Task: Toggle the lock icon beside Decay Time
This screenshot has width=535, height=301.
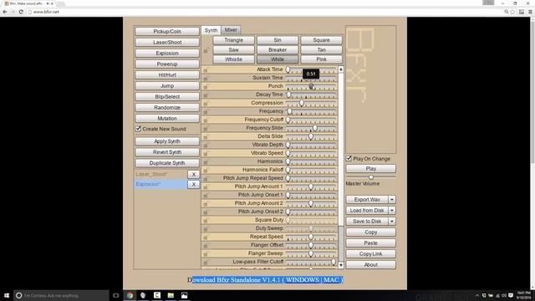Action: coord(206,94)
